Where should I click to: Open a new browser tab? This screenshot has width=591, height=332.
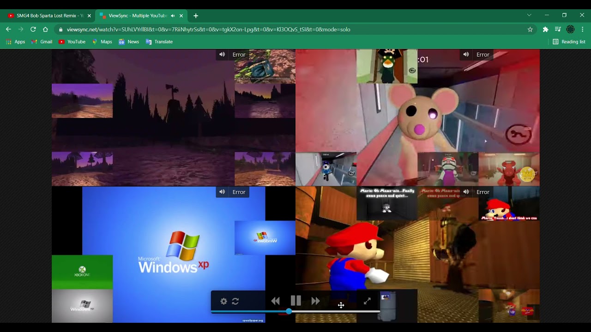pyautogui.click(x=196, y=16)
